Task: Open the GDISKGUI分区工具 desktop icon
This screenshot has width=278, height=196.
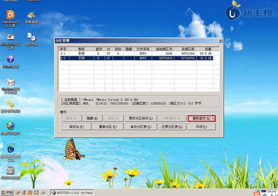Action: click(10, 41)
